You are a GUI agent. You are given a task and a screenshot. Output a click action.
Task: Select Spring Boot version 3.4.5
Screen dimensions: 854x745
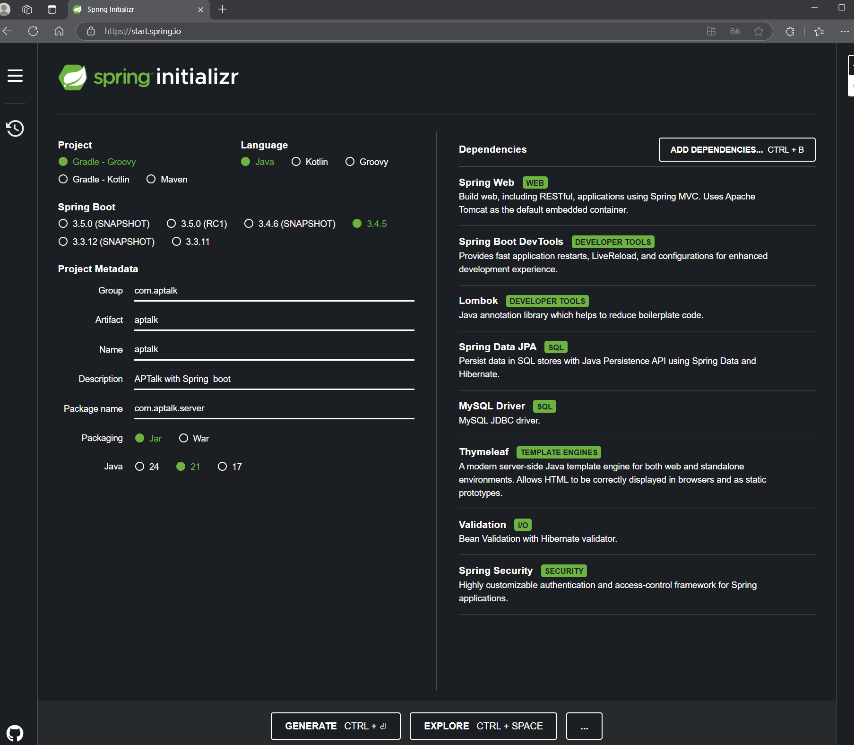click(x=370, y=224)
